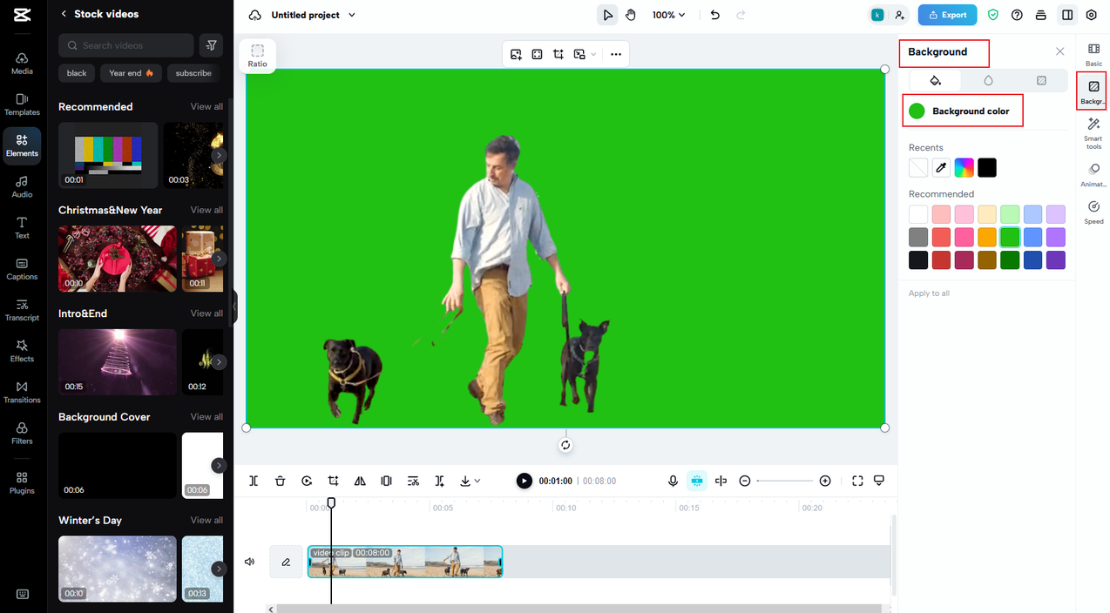Viewport: 1110px width, 613px height.
Task: Toggle the right panel layout icon
Action: [x=1067, y=15]
